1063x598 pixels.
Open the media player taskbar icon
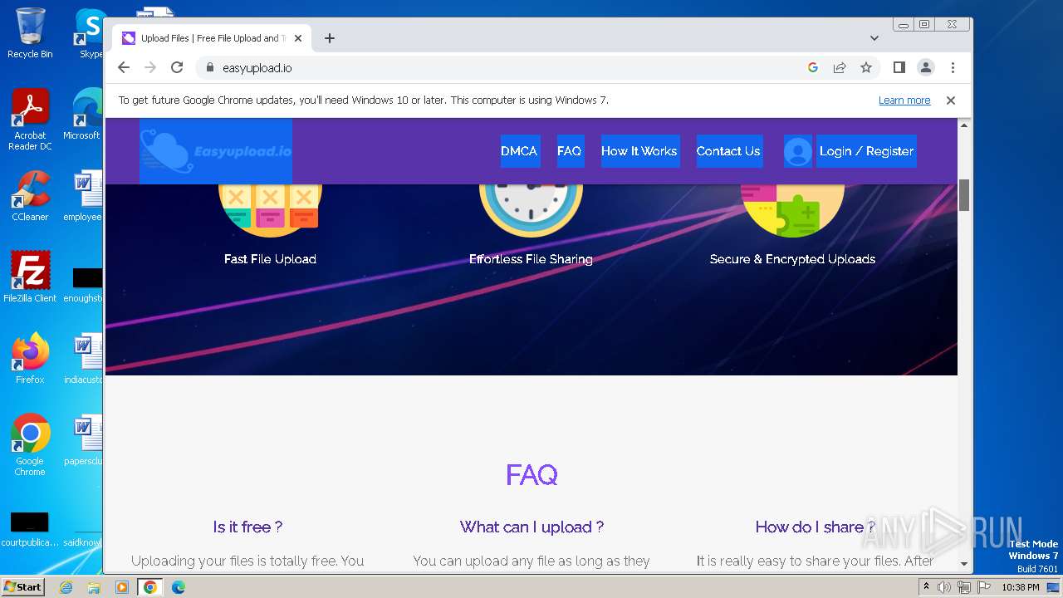(122, 587)
